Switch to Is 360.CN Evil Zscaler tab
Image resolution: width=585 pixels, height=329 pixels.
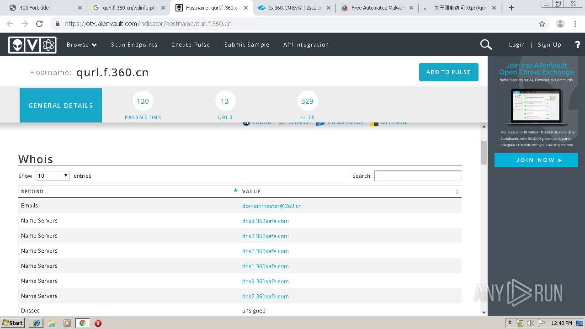click(x=295, y=8)
